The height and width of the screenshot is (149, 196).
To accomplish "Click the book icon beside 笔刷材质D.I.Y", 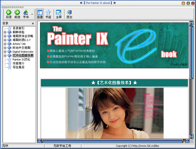I will (9, 40).
